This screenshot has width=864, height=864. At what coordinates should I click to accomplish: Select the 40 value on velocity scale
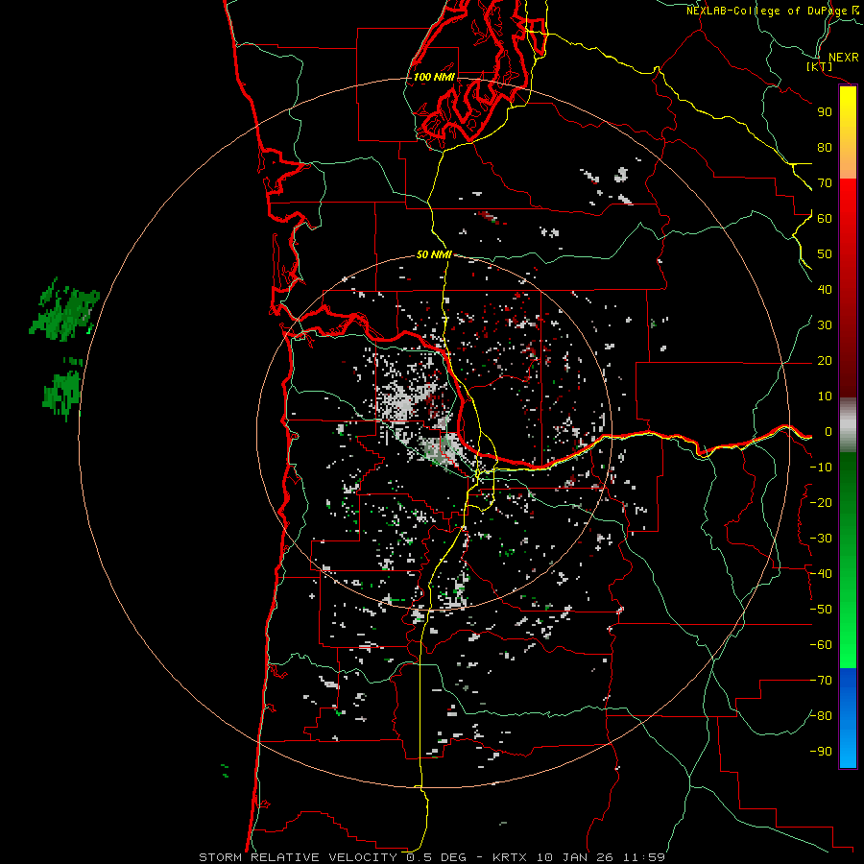pos(825,290)
